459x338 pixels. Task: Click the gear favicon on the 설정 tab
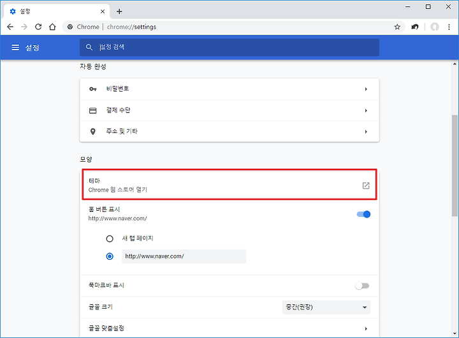click(13, 11)
